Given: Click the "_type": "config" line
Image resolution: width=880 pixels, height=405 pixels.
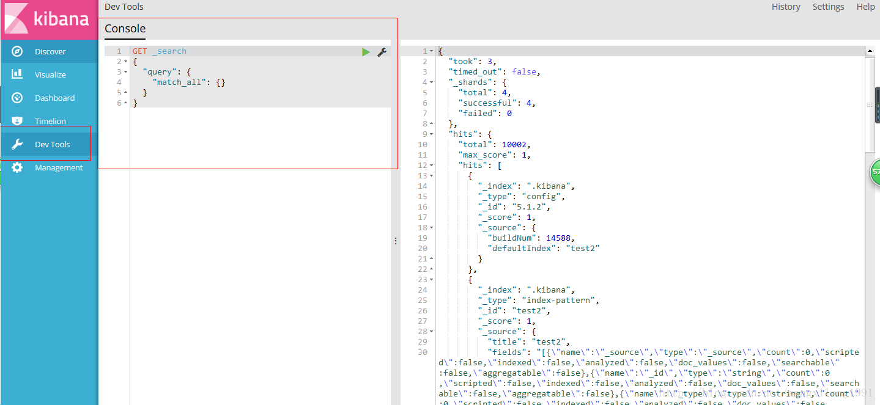Looking at the screenshot, I should coord(522,197).
